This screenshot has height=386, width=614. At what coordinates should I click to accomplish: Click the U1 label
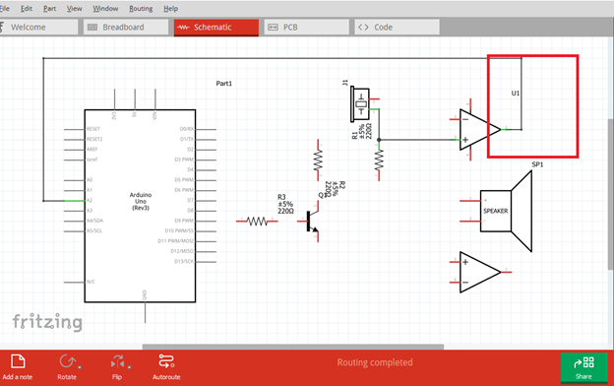516,94
